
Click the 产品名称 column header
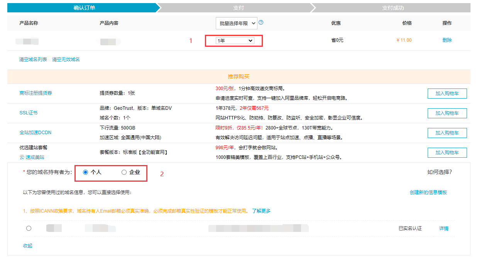[29, 23]
